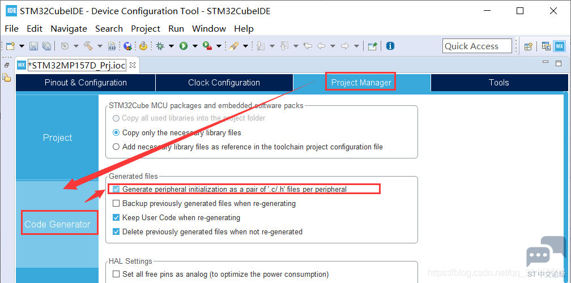Open the Edit menu
The image size is (571, 283).
point(35,29)
